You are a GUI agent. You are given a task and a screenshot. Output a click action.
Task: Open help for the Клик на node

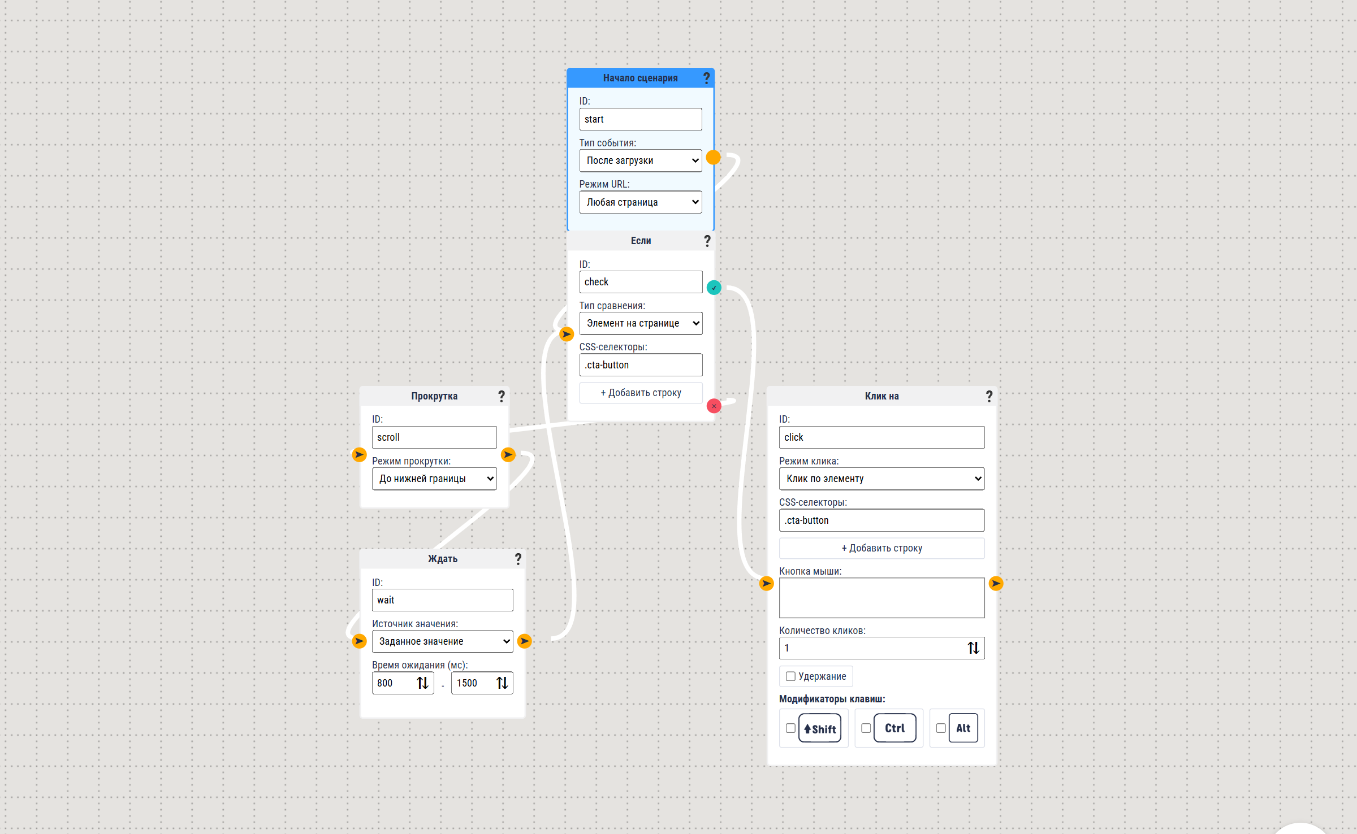989,396
